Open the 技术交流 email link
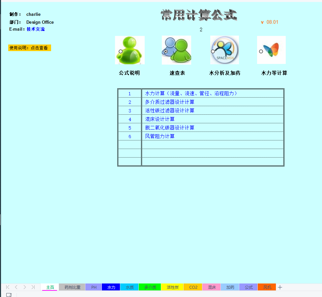The height and width of the screenshot is (297, 322). click(x=36, y=29)
